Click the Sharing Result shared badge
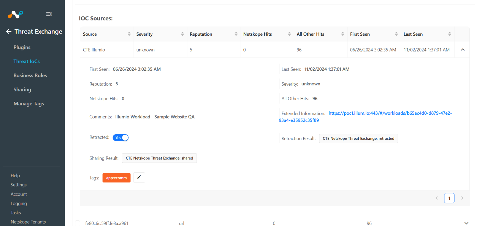477x226 pixels. coord(159,158)
